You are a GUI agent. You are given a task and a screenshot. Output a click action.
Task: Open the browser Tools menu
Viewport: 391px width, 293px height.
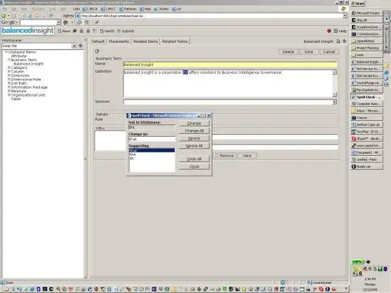coord(53,9)
